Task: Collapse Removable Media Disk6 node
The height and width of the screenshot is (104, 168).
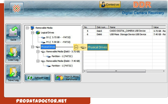Action: 38,61
